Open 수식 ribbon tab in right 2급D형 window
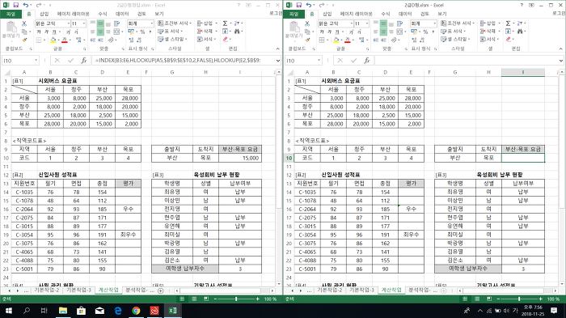This screenshot has width=566, height=318. pyautogui.click(x=386, y=14)
